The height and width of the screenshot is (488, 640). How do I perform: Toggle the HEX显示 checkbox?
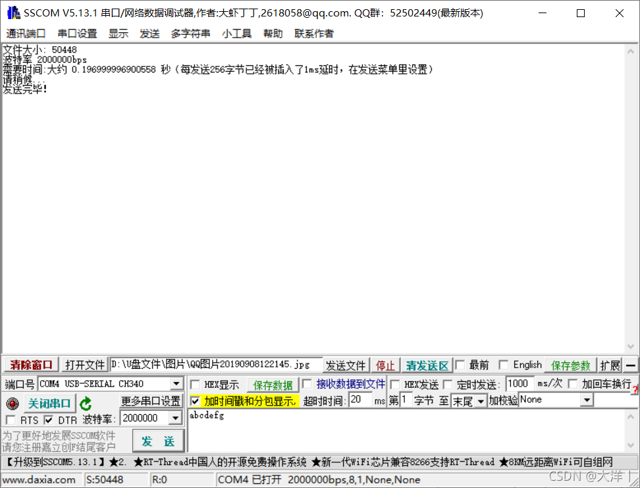pyautogui.click(x=195, y=385)
